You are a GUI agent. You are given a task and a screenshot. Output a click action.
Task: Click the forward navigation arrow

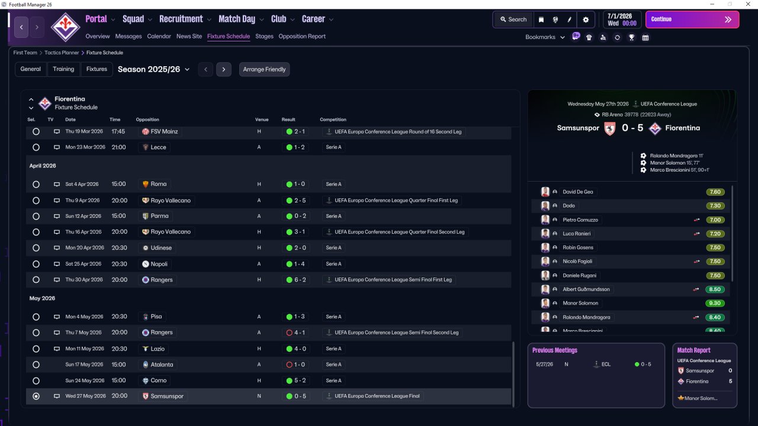(37, 27)
